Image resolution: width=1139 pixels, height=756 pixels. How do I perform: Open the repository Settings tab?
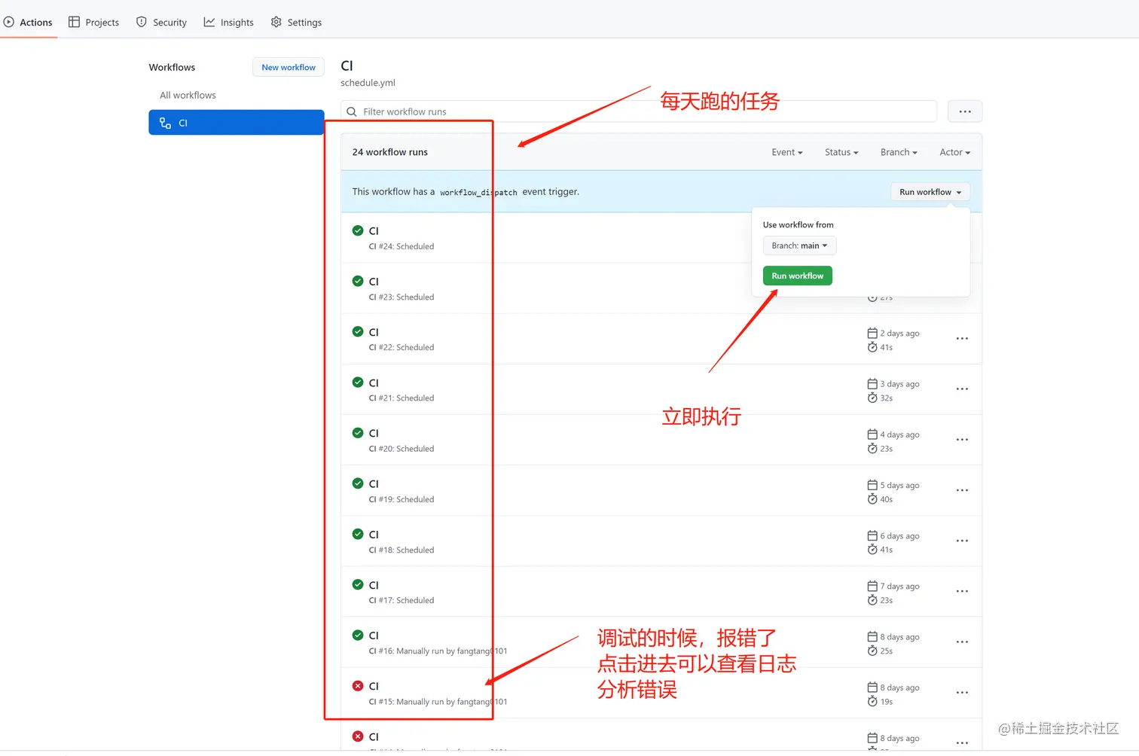(296, 23)
